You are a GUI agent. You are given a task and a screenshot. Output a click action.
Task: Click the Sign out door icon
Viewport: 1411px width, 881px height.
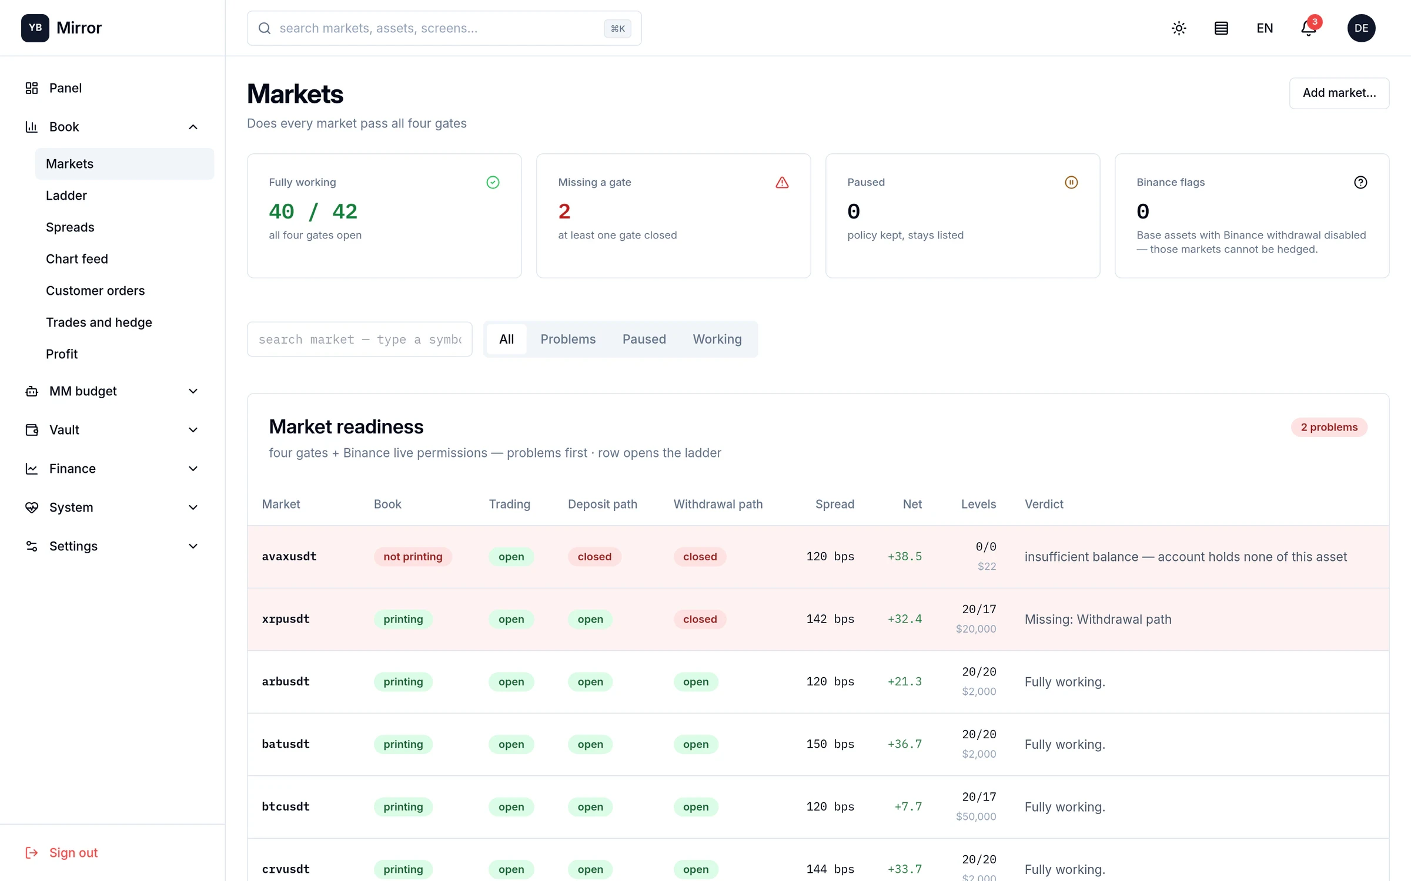(x=32, y=853)
